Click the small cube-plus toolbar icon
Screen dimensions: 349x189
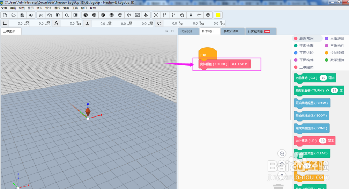(199, 15)
